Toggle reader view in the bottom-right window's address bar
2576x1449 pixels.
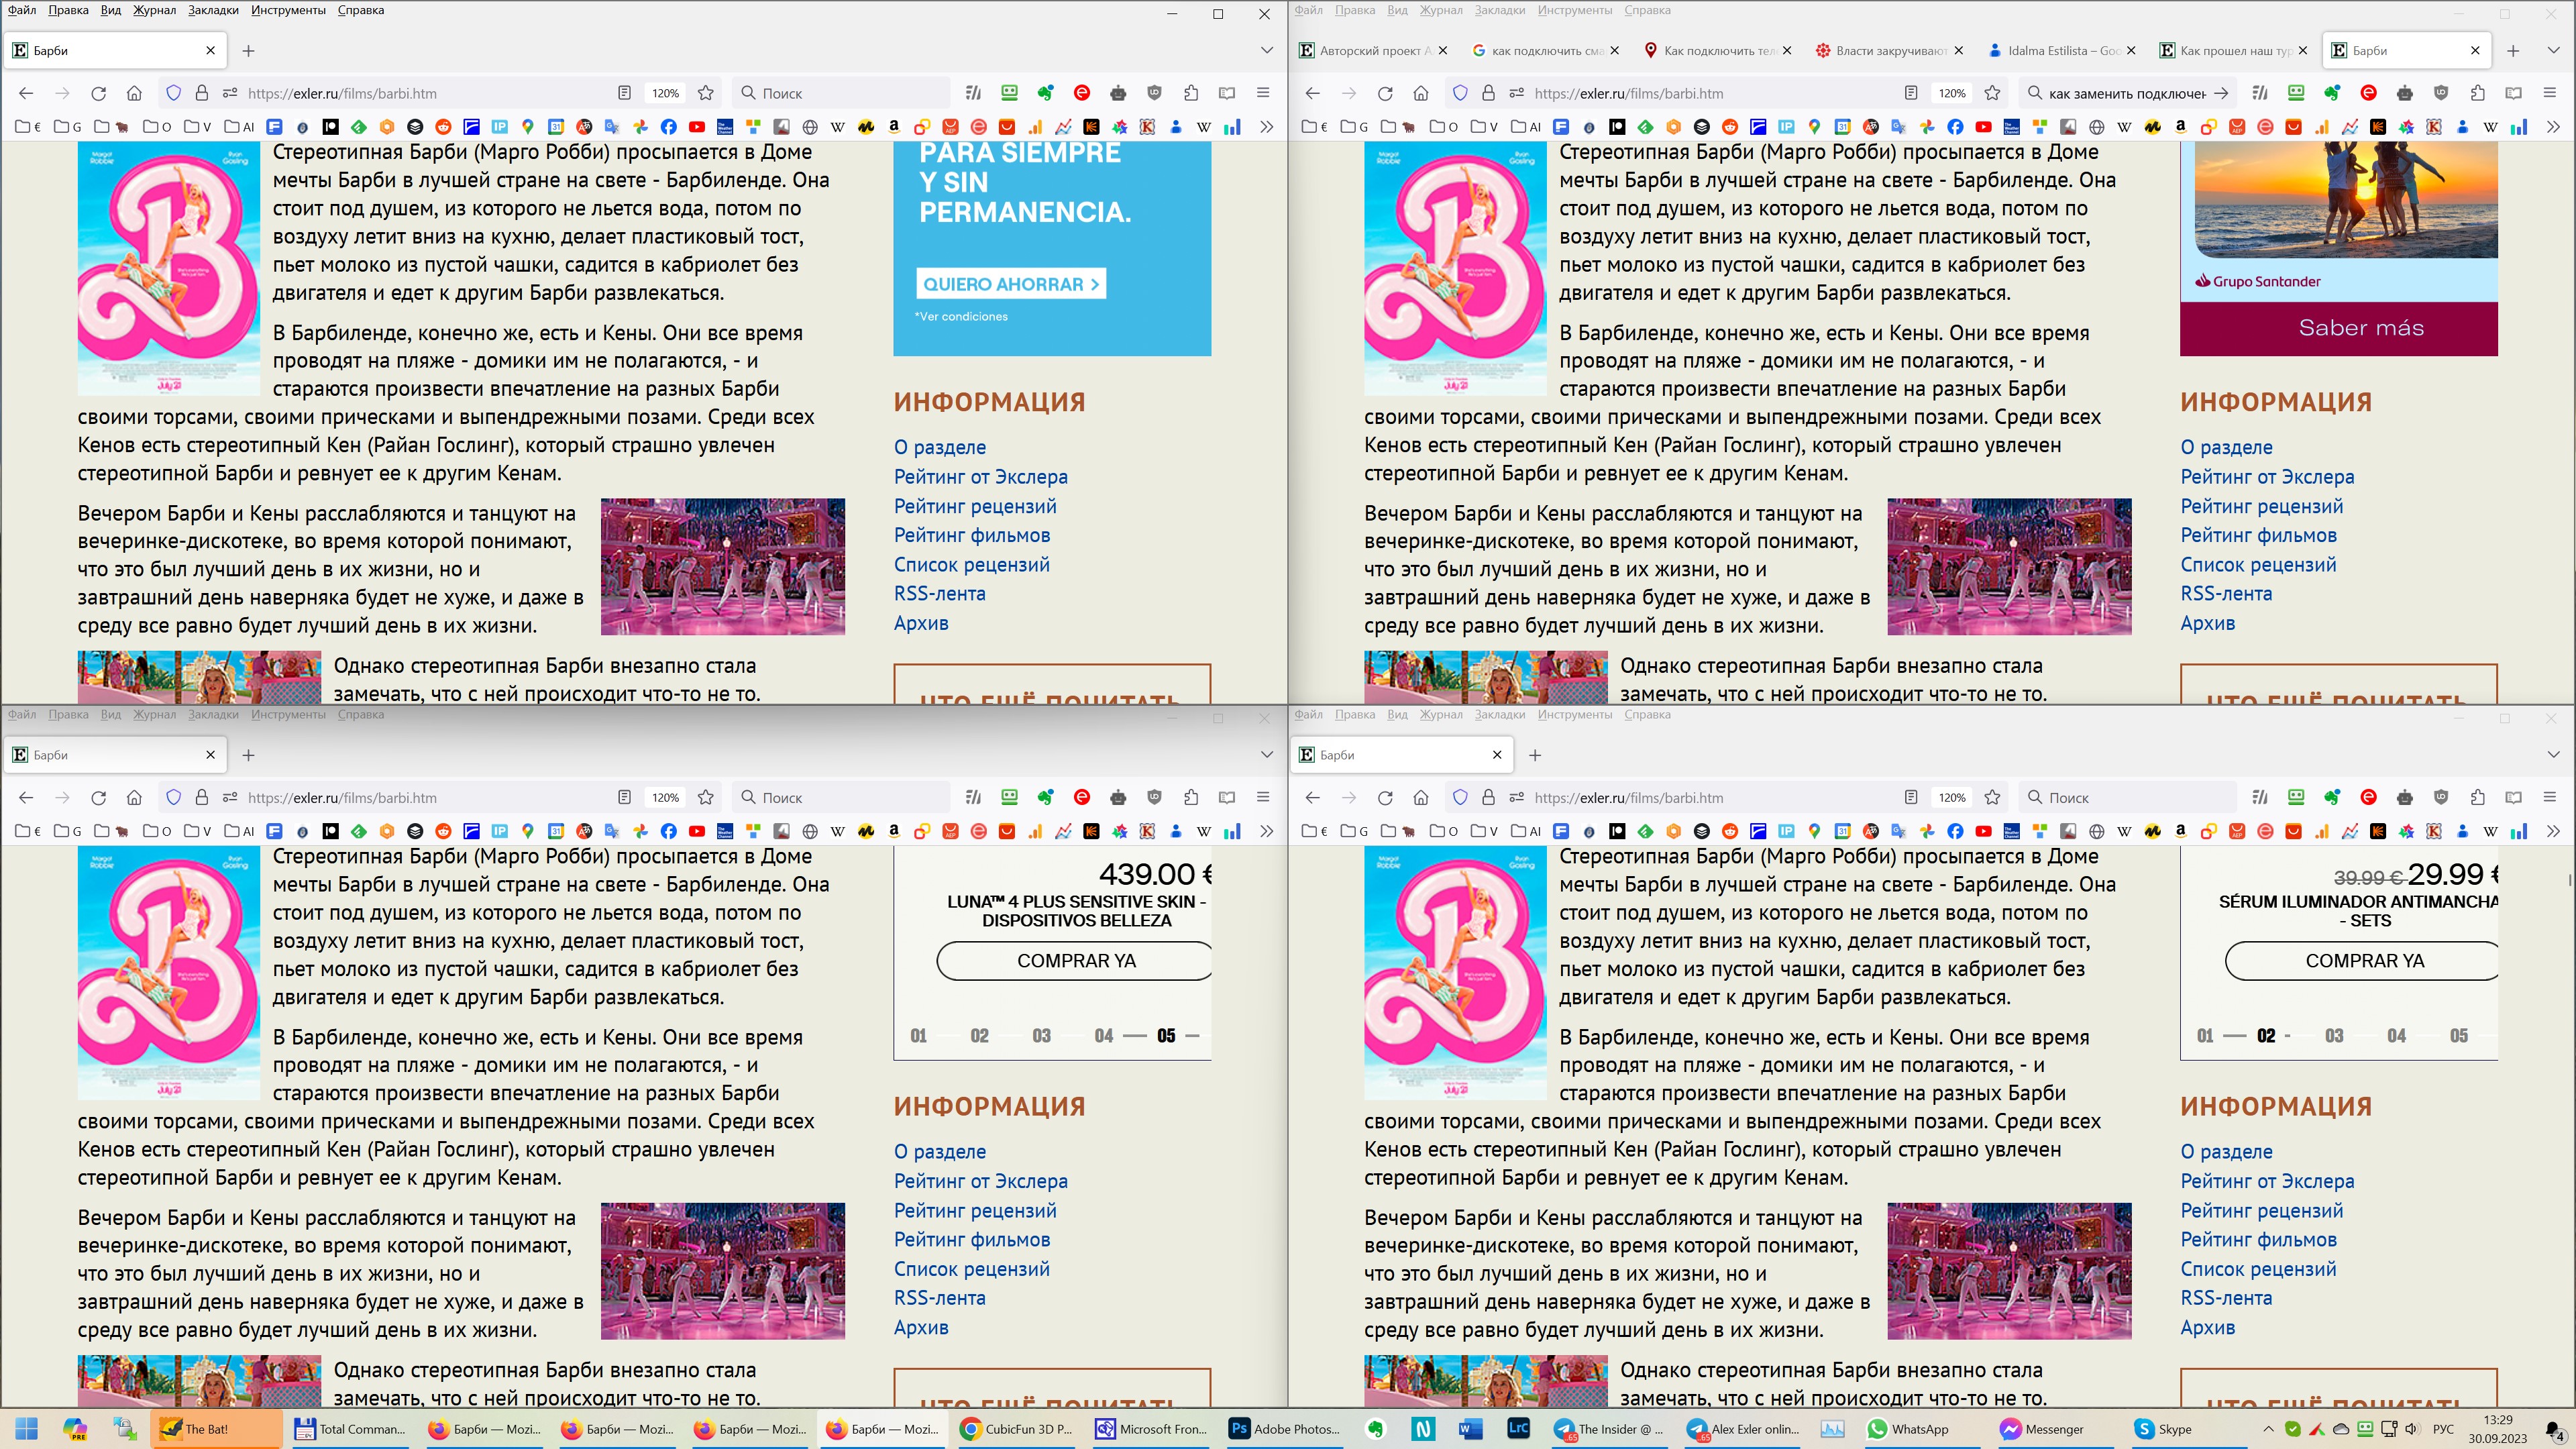coord(1910,797)
